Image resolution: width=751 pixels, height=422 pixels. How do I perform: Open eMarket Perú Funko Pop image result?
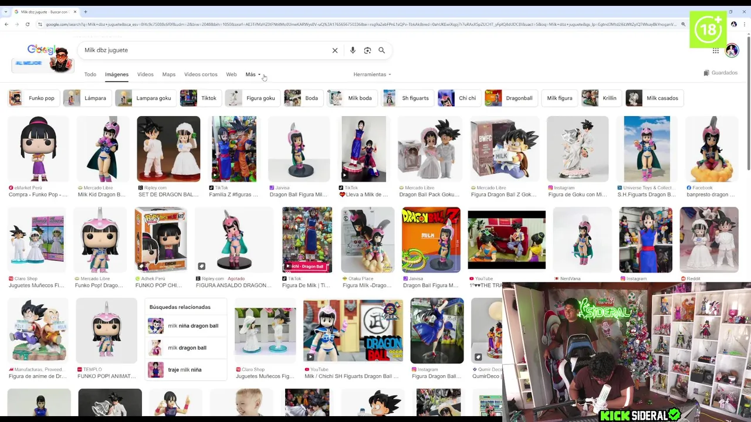pos(38,149)
